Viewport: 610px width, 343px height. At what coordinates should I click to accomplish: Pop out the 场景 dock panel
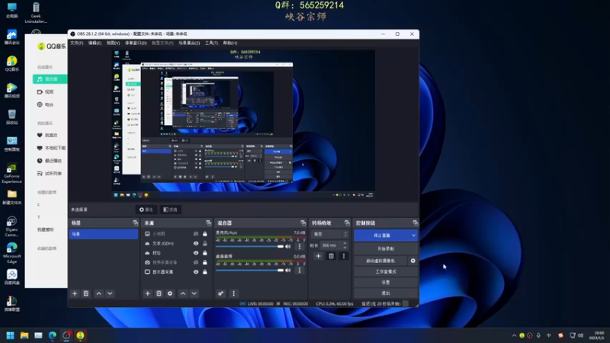click(136, 223)
